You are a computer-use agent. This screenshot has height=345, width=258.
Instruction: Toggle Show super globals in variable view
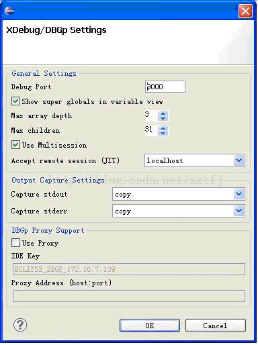pyautogui.click(x=15, y=101)
